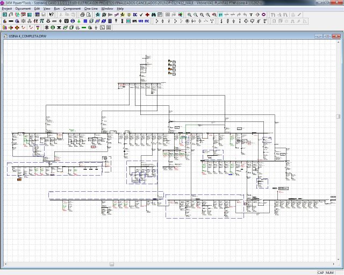This screenshot has width=344, height=275.
Task: Click the NUM indicator in status bar
Action: [330, 272]
